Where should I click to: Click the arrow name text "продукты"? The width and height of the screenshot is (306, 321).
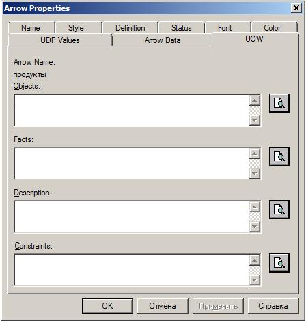[30, 74]
